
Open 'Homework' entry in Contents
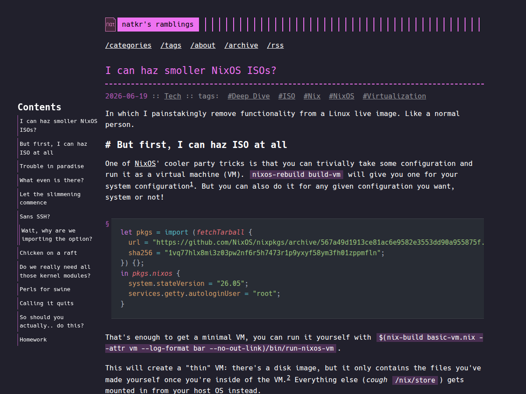[33, 340]
